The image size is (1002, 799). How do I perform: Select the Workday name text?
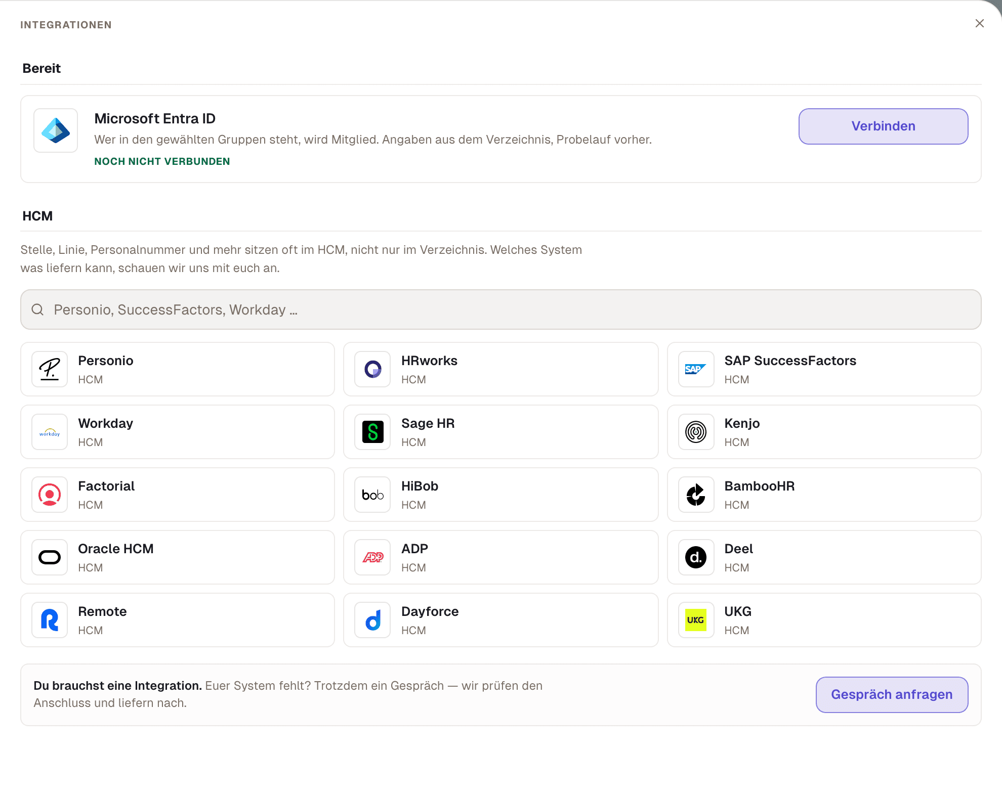106,423
